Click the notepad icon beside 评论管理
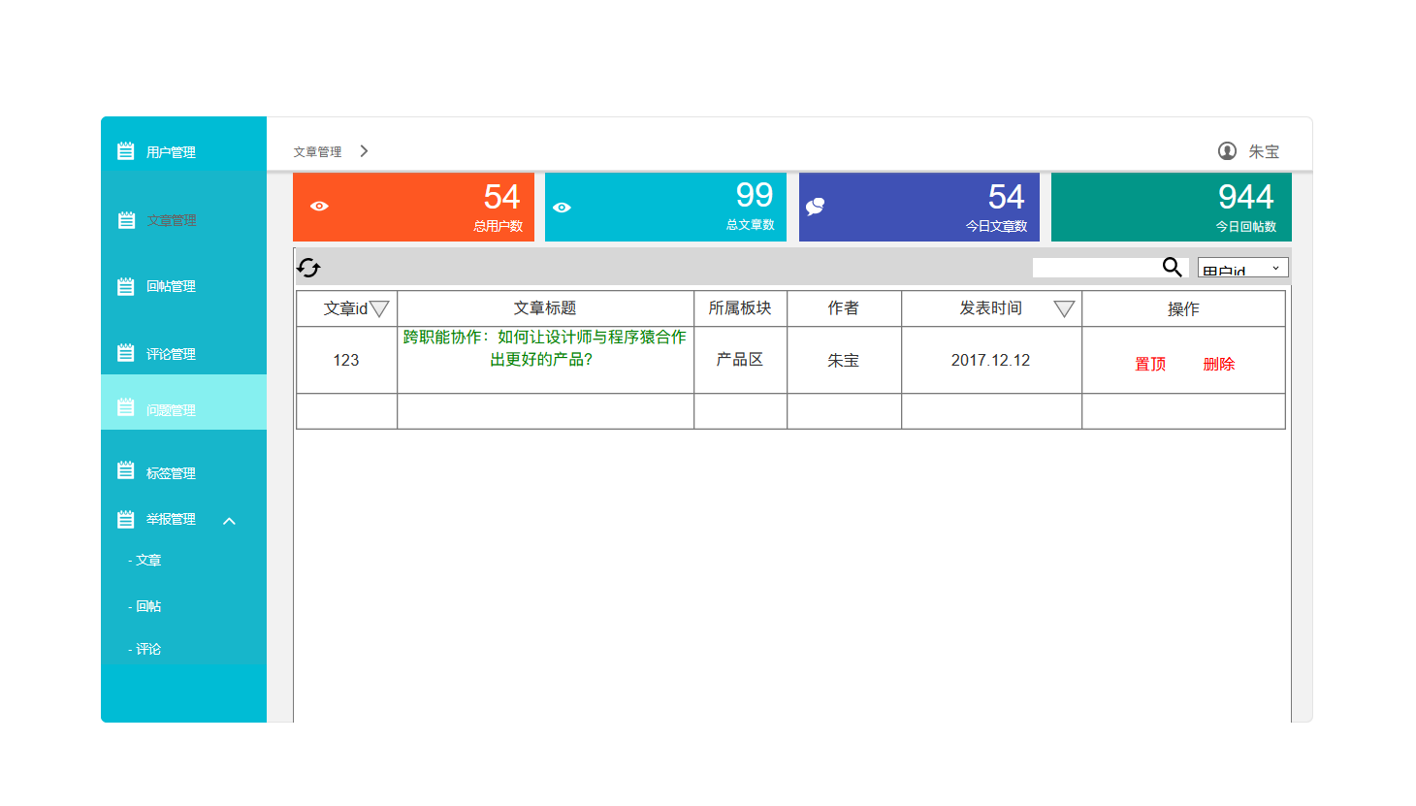1416x806 pixels. (x=126, y=353)
